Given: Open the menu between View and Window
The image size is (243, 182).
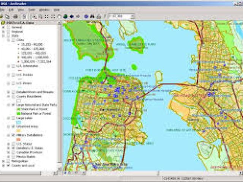Looking at the screenshot, I should [x=32, y=10].
